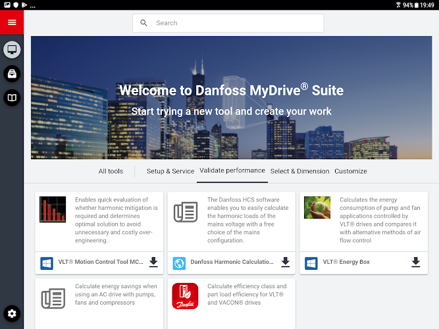The width and height of the screenshot is (439, 329).
Task: Click Windows icon beside VLT Energy Box
Action: (x=311, y=263)
